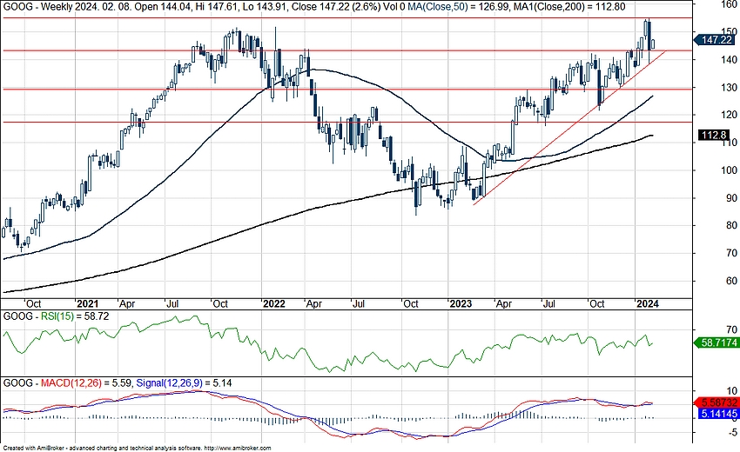Viewport: 740px width, 452px height.
Task: Click the 60 price axis label
Action: 731,281
